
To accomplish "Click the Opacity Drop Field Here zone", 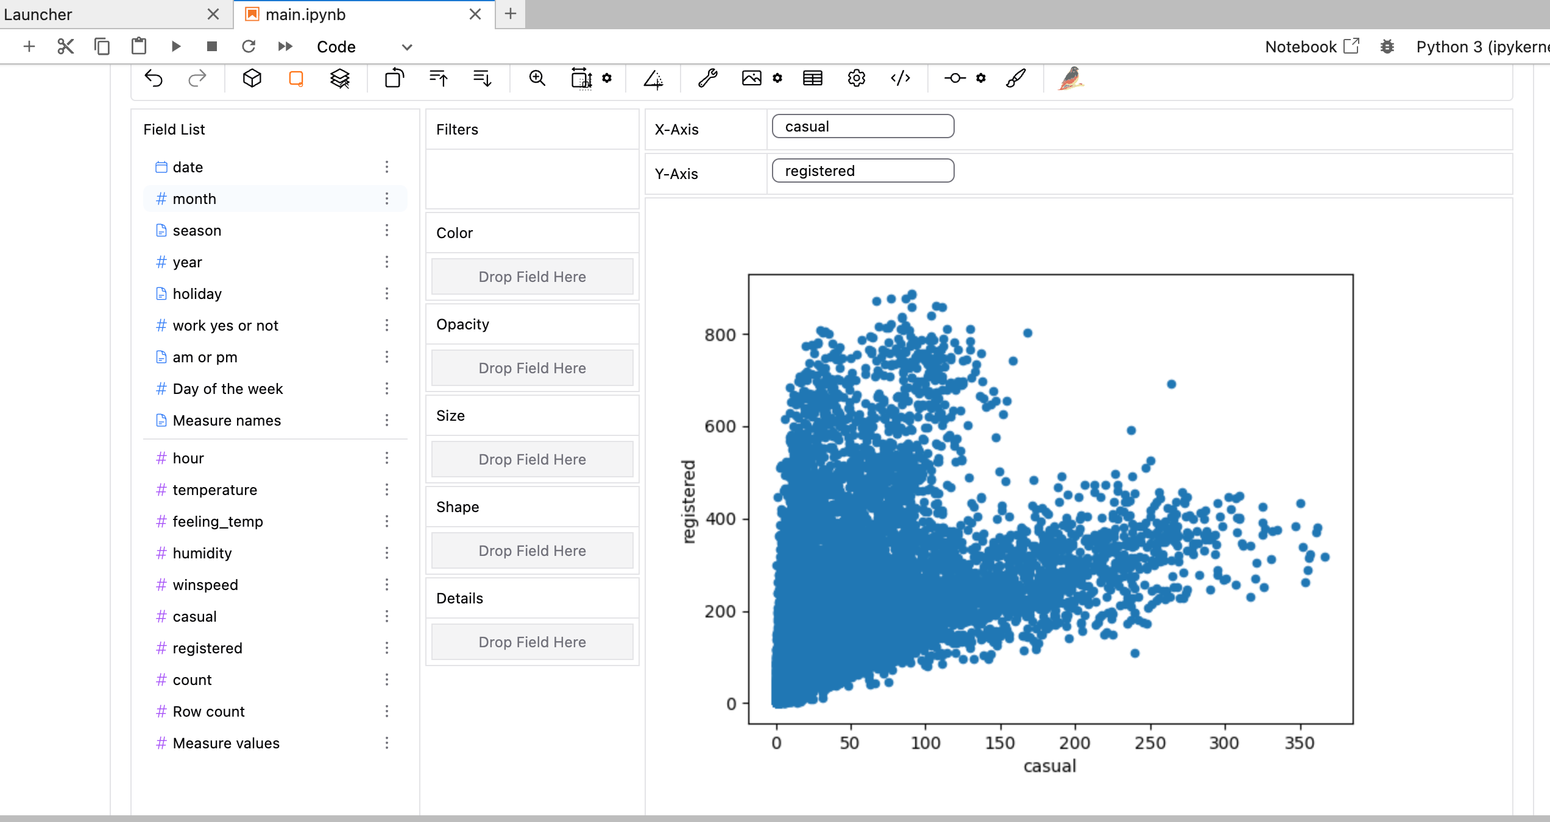I will click(533, 368).
